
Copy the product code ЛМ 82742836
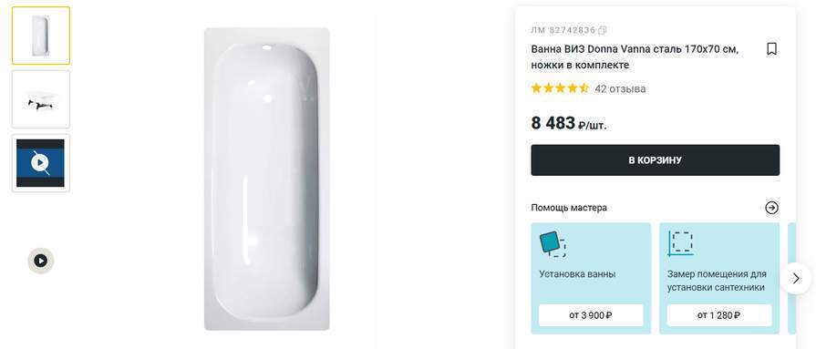(603, 30)
